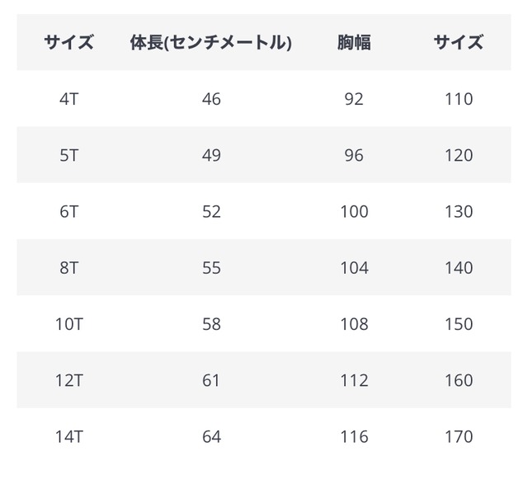Click the サイズ header above 110

pos(458,43)
